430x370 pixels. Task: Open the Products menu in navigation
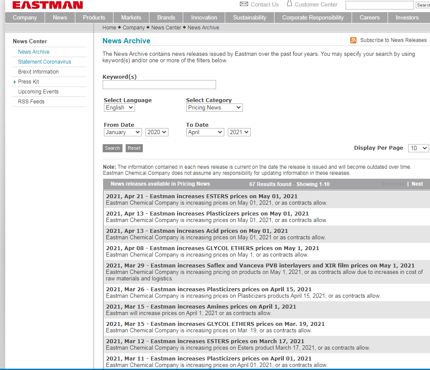coord(94,18)
